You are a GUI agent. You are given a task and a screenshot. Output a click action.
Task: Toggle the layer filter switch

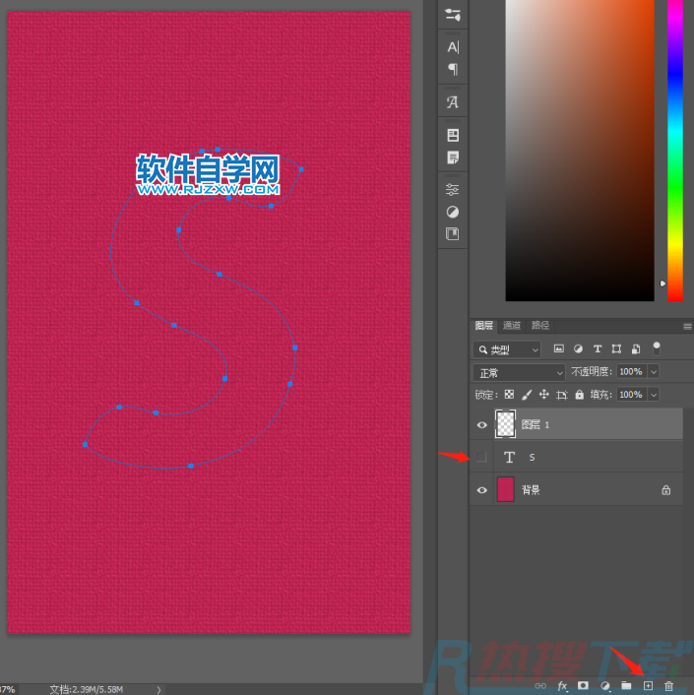(x=657, y=347)
